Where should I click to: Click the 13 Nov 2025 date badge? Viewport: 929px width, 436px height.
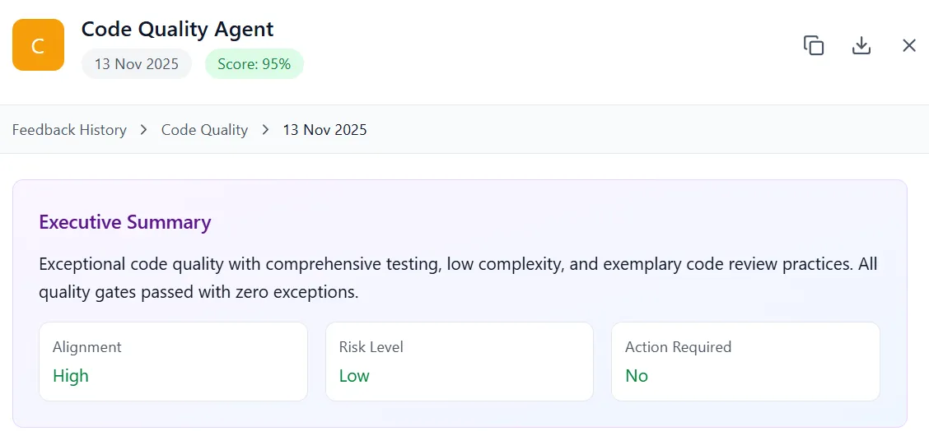point(136,64)
